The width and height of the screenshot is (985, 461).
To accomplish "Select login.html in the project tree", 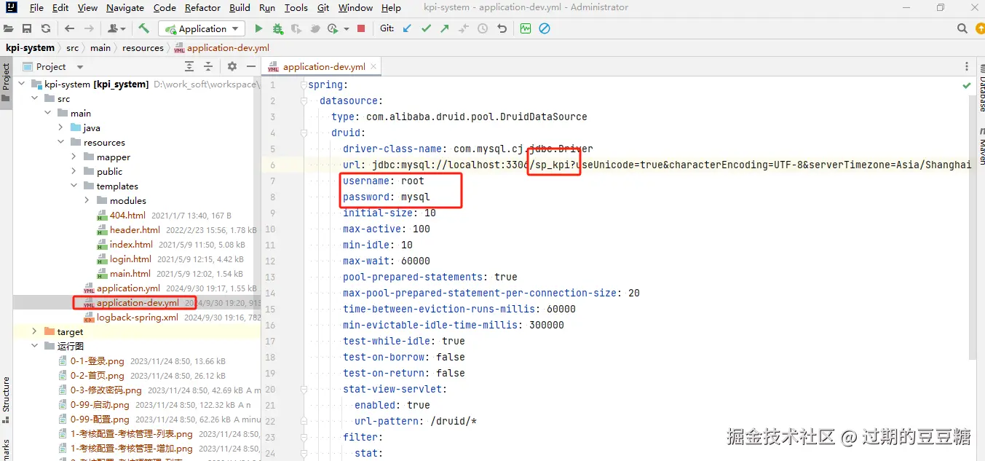I will tap(130, 259).
